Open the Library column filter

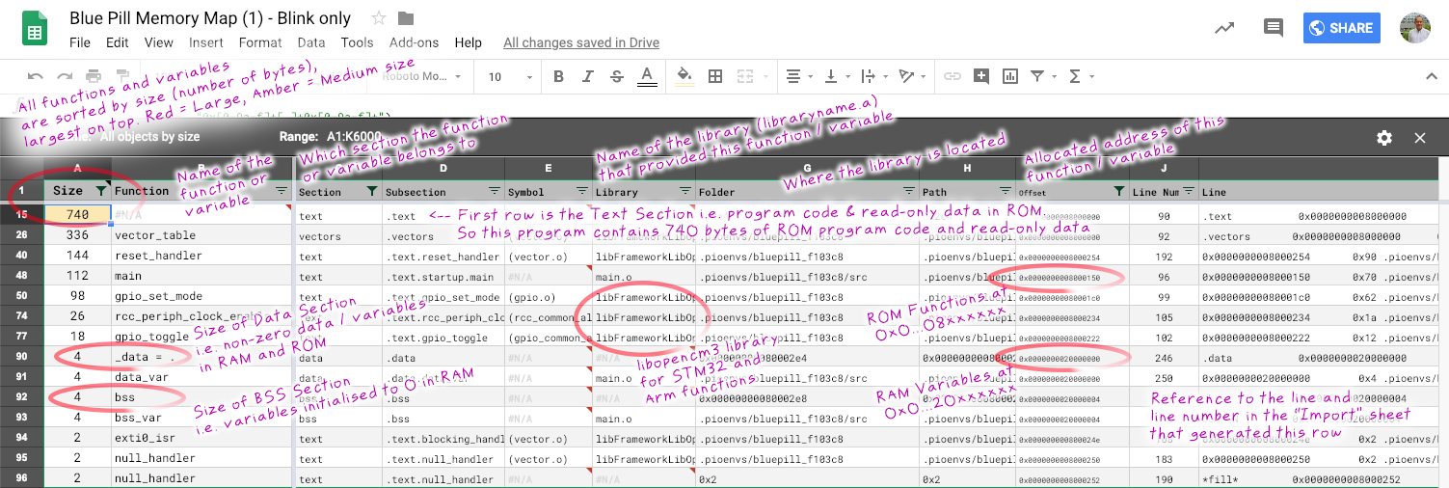[684, 191]
